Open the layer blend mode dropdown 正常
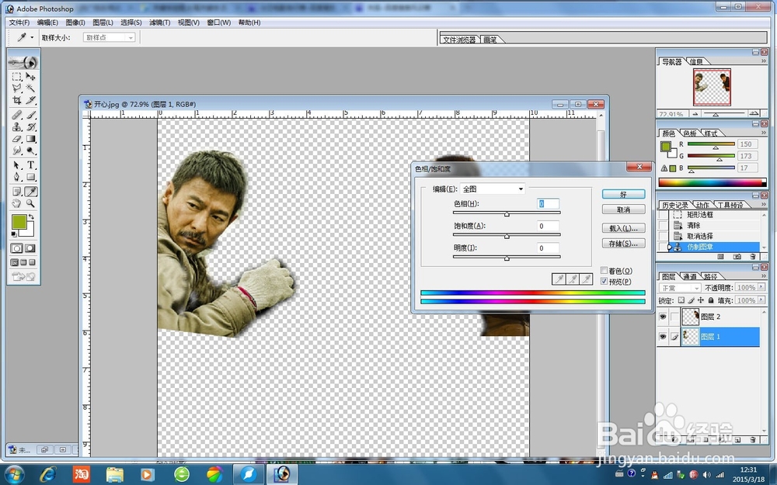 pyautogui.click(x=680, y=288)
